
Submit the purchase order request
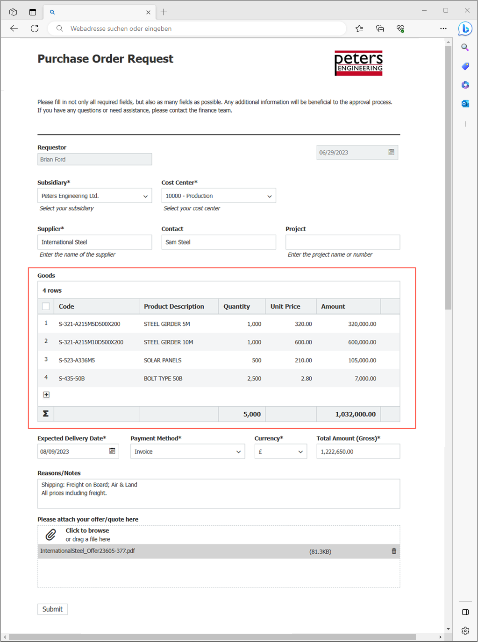click(52, 609)
